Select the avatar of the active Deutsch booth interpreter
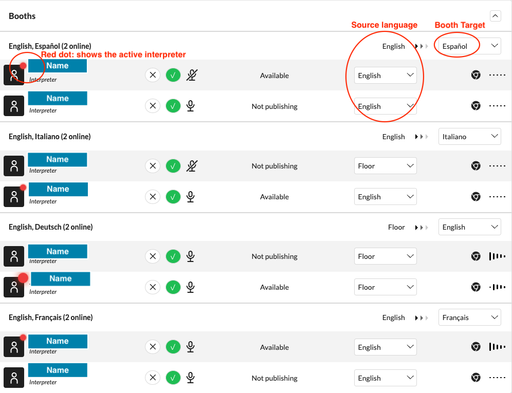The image size is (512, 393). click(14, 287)
